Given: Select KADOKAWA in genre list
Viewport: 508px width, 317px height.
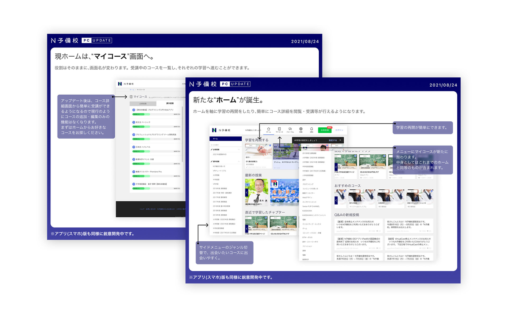Looking at the screenshot, I should point(307,211).
